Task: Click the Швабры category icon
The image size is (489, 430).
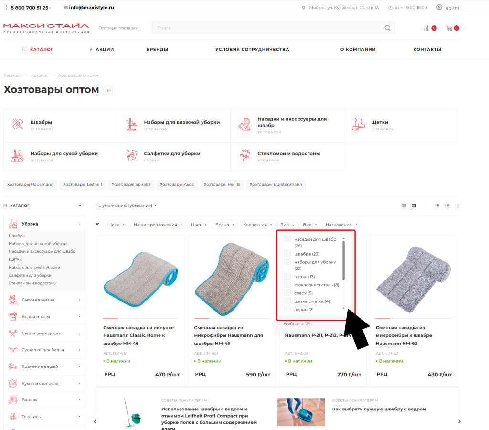Action: pos(18,123)
